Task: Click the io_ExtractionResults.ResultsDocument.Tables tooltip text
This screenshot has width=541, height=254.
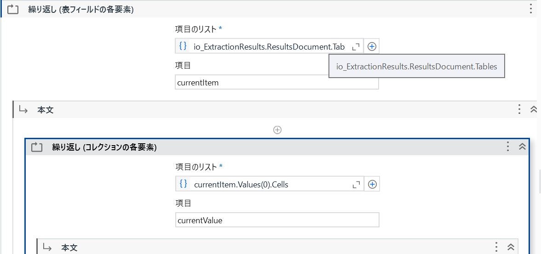Action: pos(417,67)
